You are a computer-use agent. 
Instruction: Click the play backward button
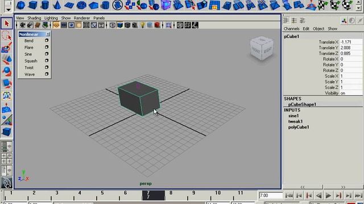(x=318, y=195)
